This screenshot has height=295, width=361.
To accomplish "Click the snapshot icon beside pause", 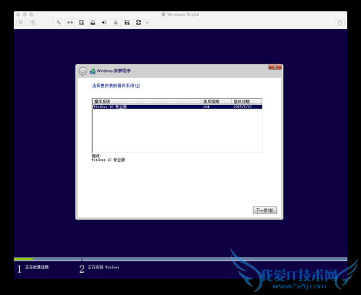I will tap(32, 22).
